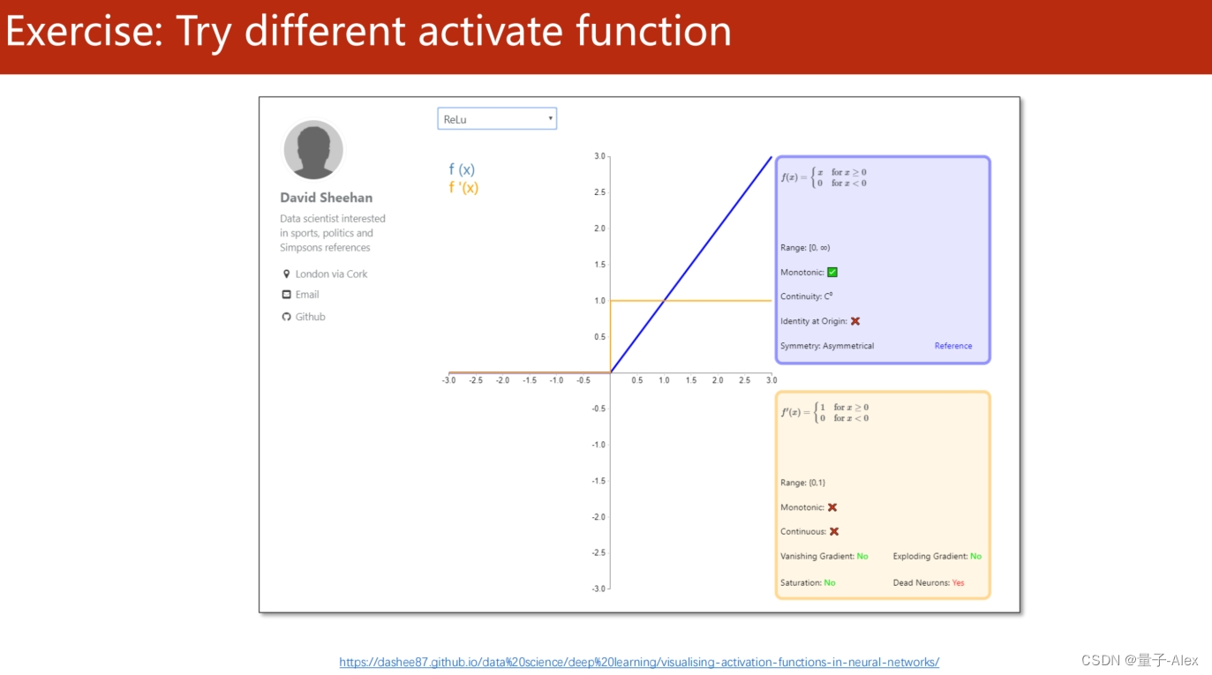1212x675 pixels.
Task: Open the Email link
Action: [x=307, y=295]
